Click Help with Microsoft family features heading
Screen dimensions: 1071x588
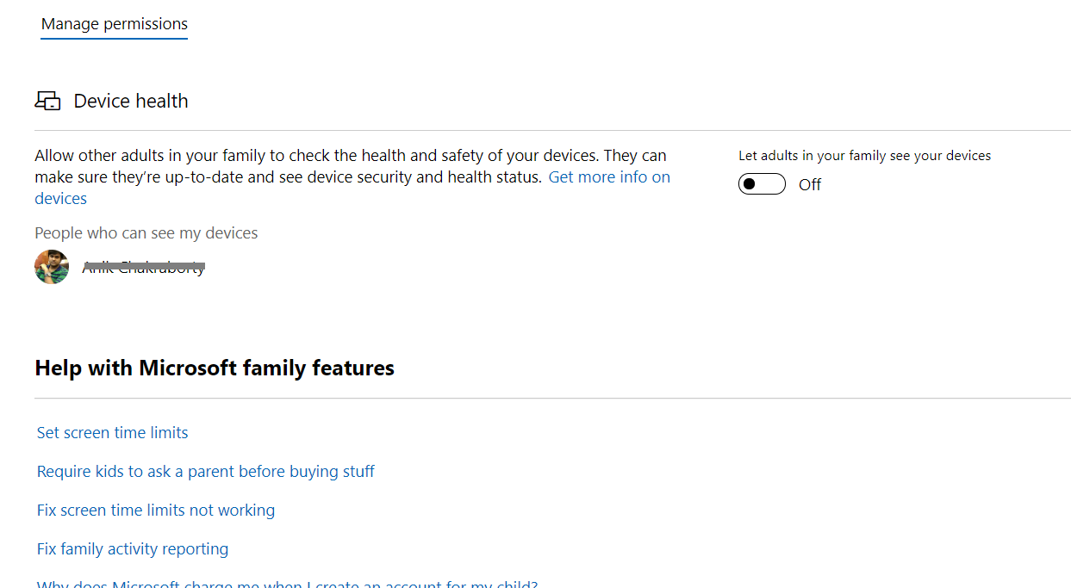pos(215,368)
